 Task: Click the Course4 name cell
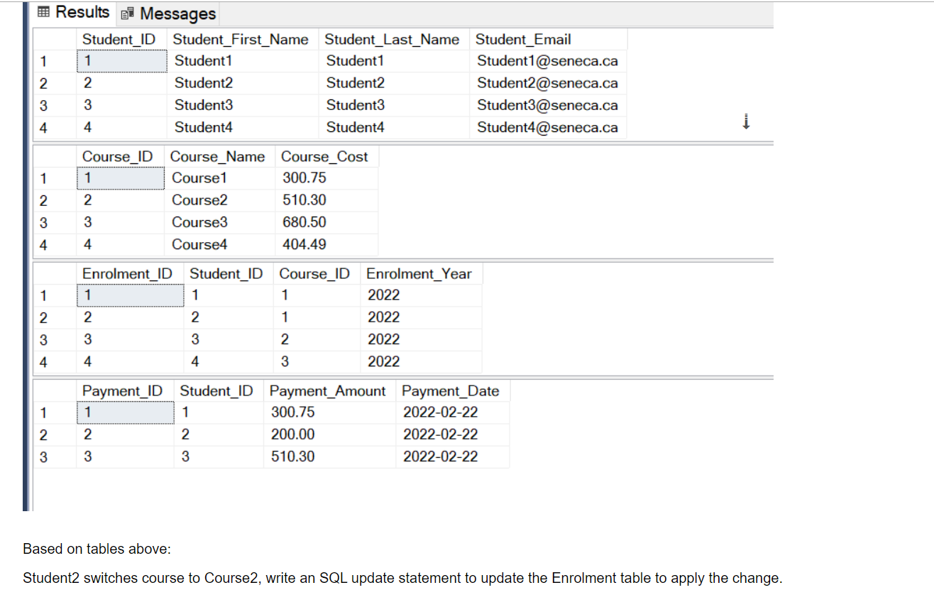[x=220, y=244]
